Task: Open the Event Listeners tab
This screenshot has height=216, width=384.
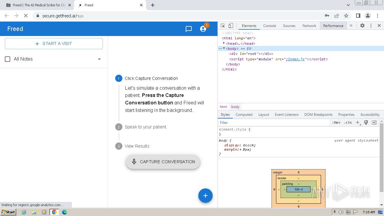Action: (x=287, y=115)
